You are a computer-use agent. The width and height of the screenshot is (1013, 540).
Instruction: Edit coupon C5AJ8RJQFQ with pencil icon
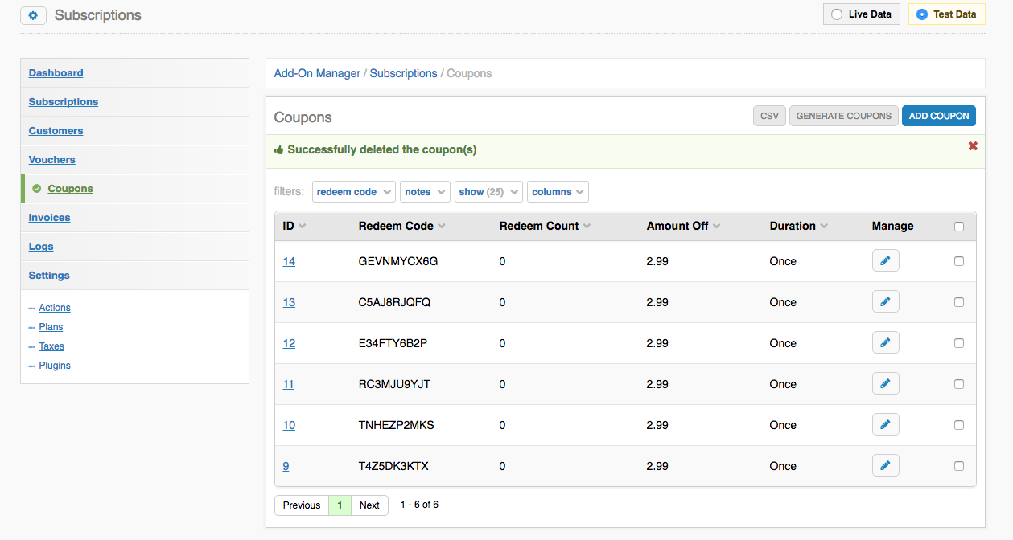(885, 301)
